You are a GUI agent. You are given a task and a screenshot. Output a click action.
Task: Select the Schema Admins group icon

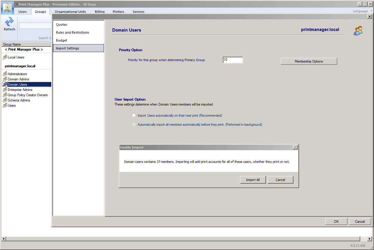pos(5,100)
